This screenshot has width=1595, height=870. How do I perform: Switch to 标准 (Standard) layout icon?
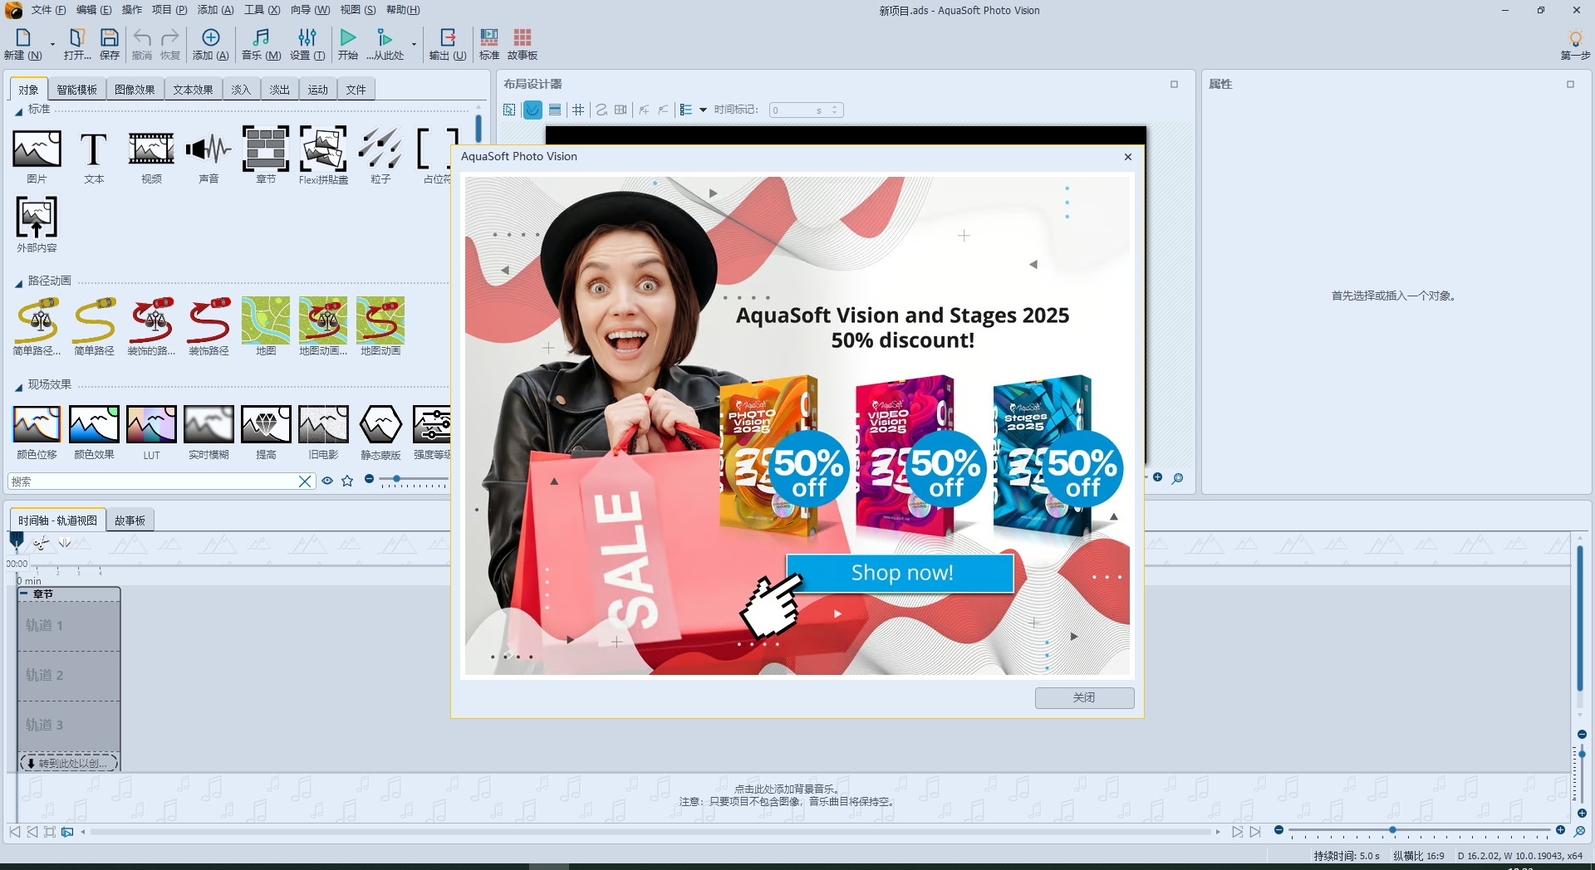(489, 37)
